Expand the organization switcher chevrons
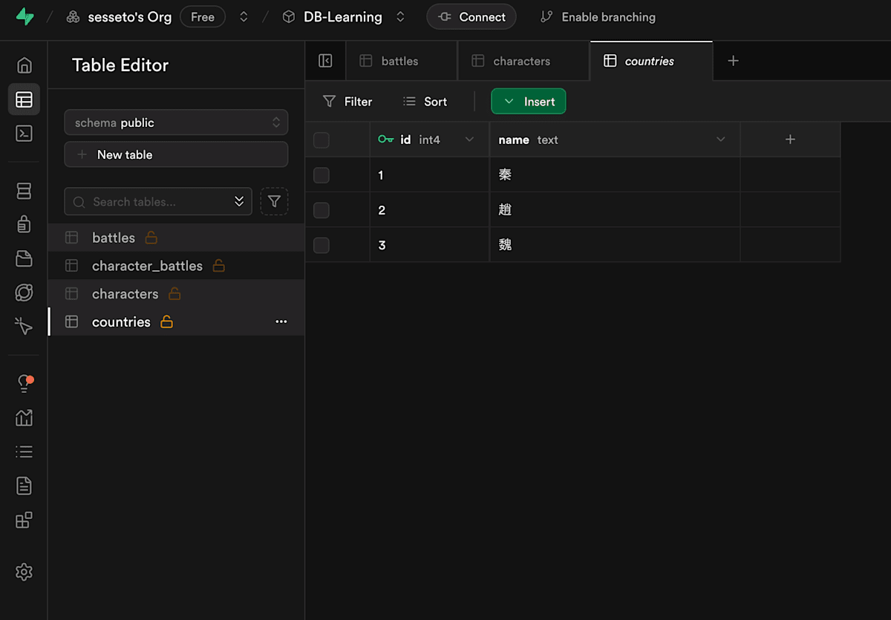Screen dimensions: 891x620 [x=244, y=16]
